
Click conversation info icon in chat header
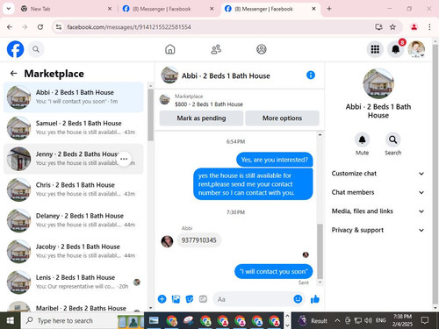311,75
